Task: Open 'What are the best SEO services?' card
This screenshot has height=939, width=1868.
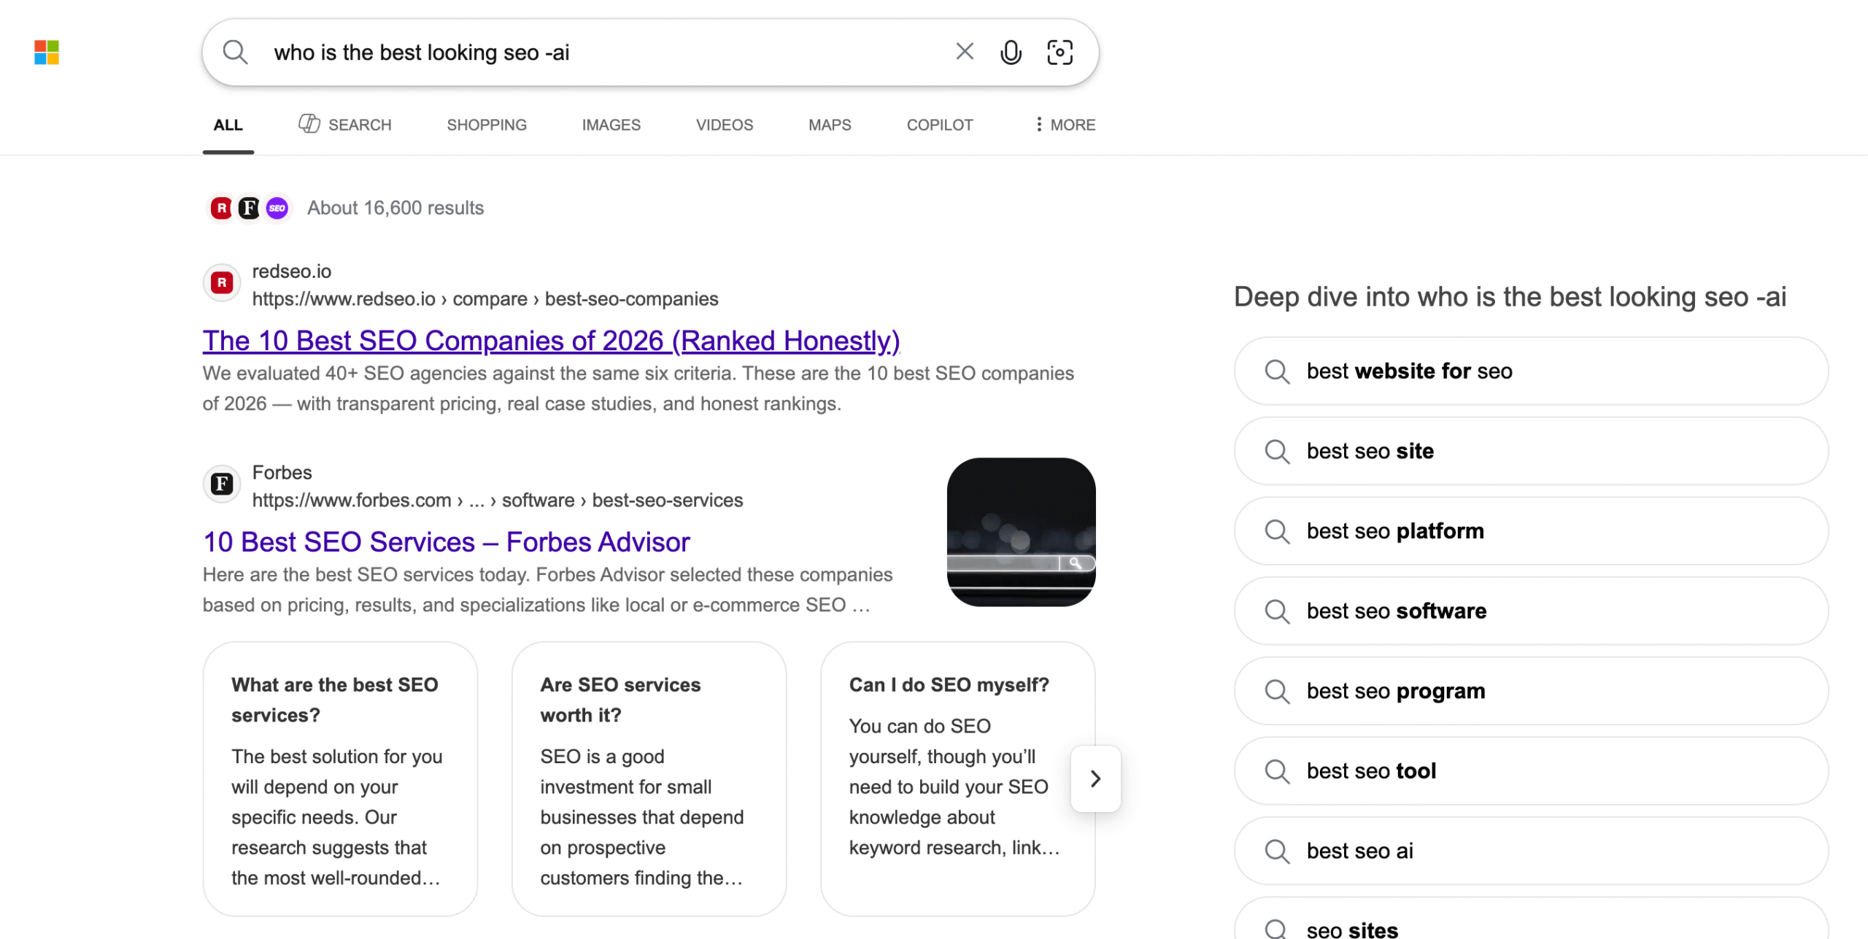Action: 340,778
